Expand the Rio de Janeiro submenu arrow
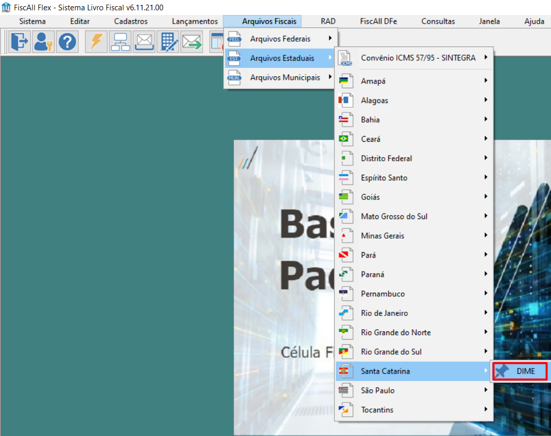551x436 pixels. [486, 312]
